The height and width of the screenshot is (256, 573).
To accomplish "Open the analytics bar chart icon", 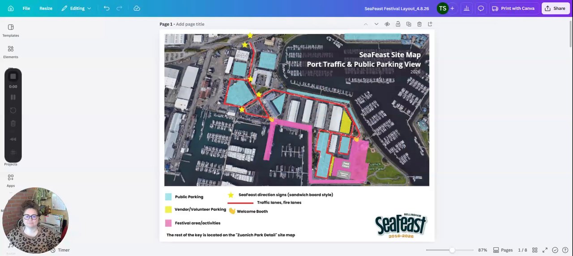I will [466, 9].
